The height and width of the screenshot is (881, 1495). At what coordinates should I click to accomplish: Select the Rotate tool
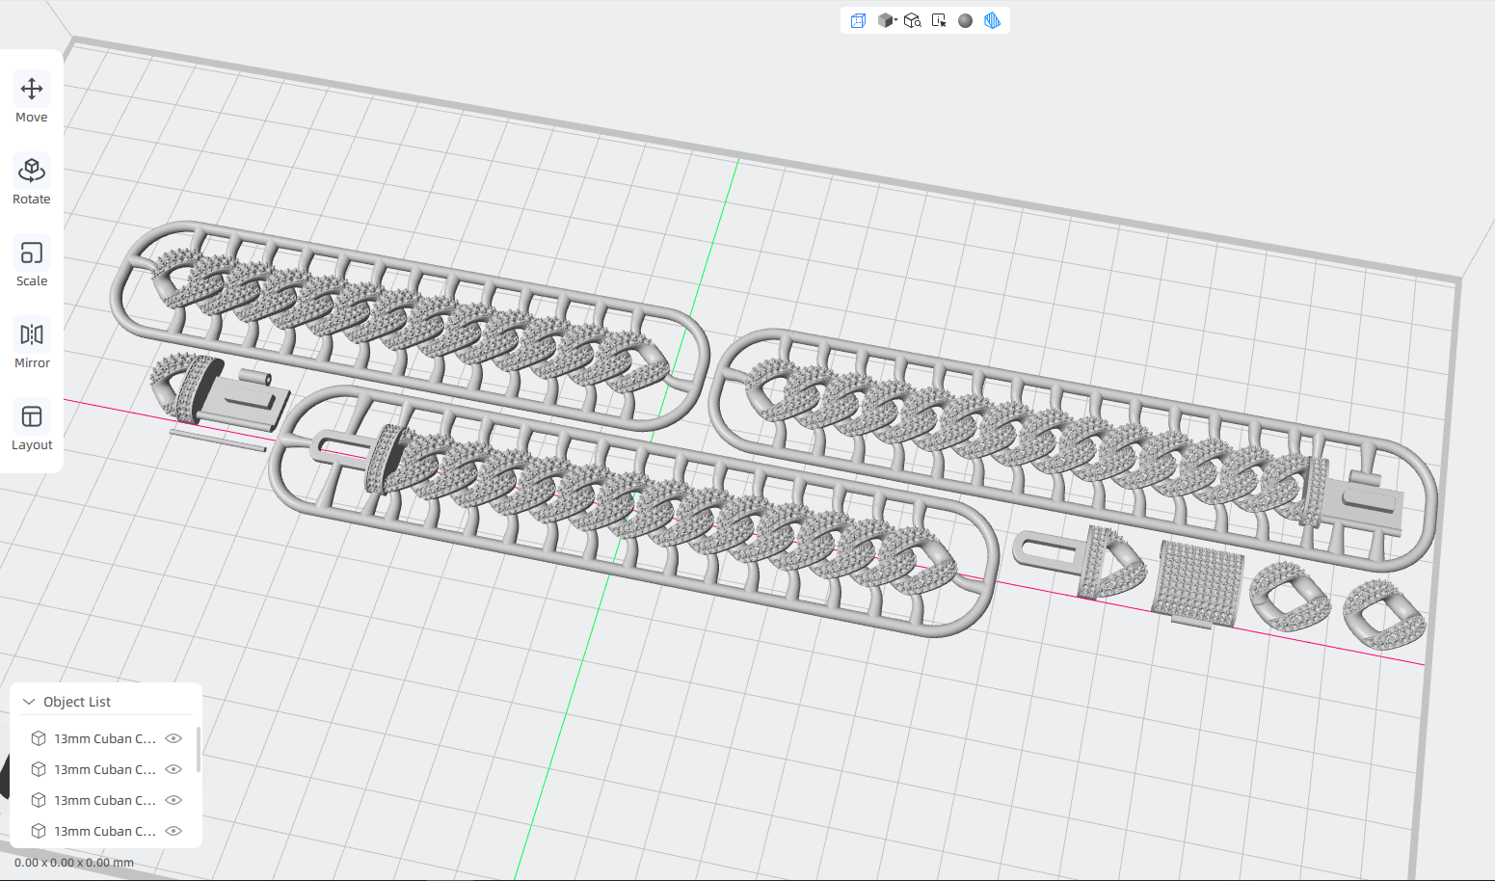pos(32,181)
